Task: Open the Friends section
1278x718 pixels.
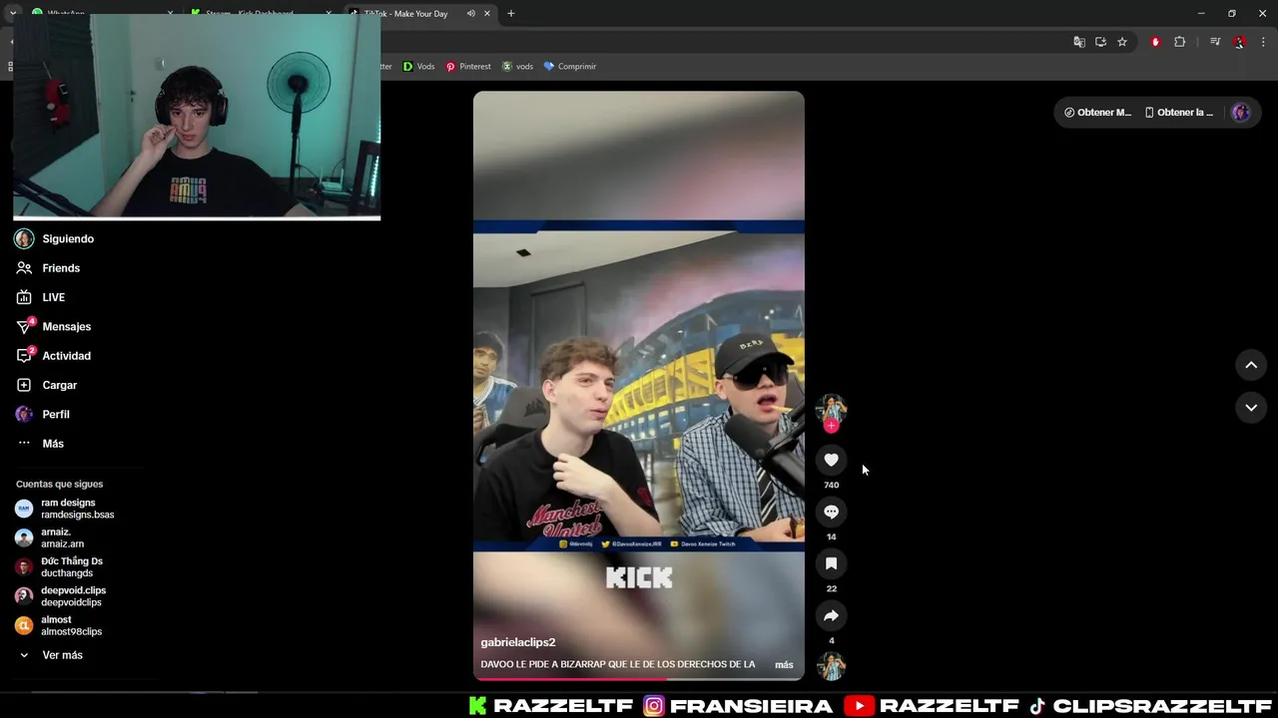Action: (x=60, y=268)
